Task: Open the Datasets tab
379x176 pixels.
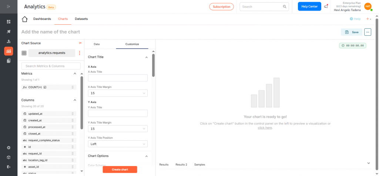Action: click(x=81, y=19)
